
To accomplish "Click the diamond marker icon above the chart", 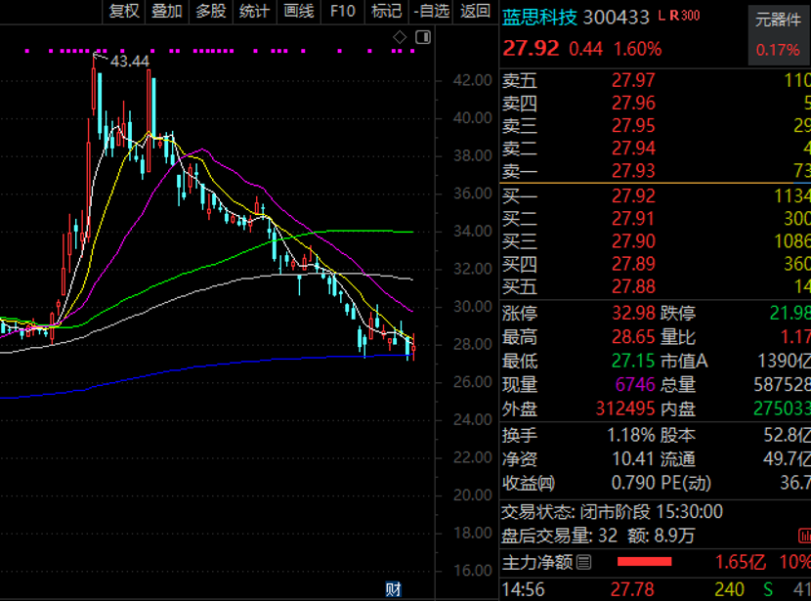I will click(x=400, y=37).
